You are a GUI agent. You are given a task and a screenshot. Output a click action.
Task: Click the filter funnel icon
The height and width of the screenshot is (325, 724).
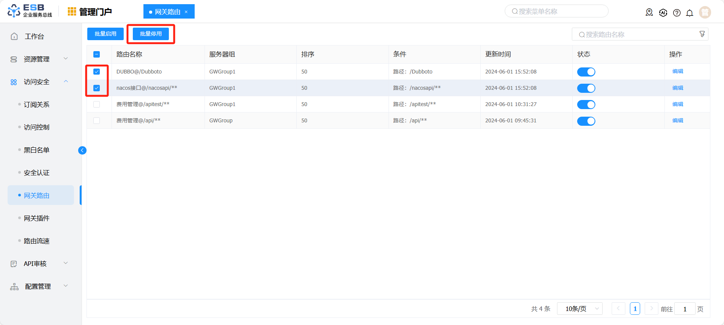(x=702, y=34)
